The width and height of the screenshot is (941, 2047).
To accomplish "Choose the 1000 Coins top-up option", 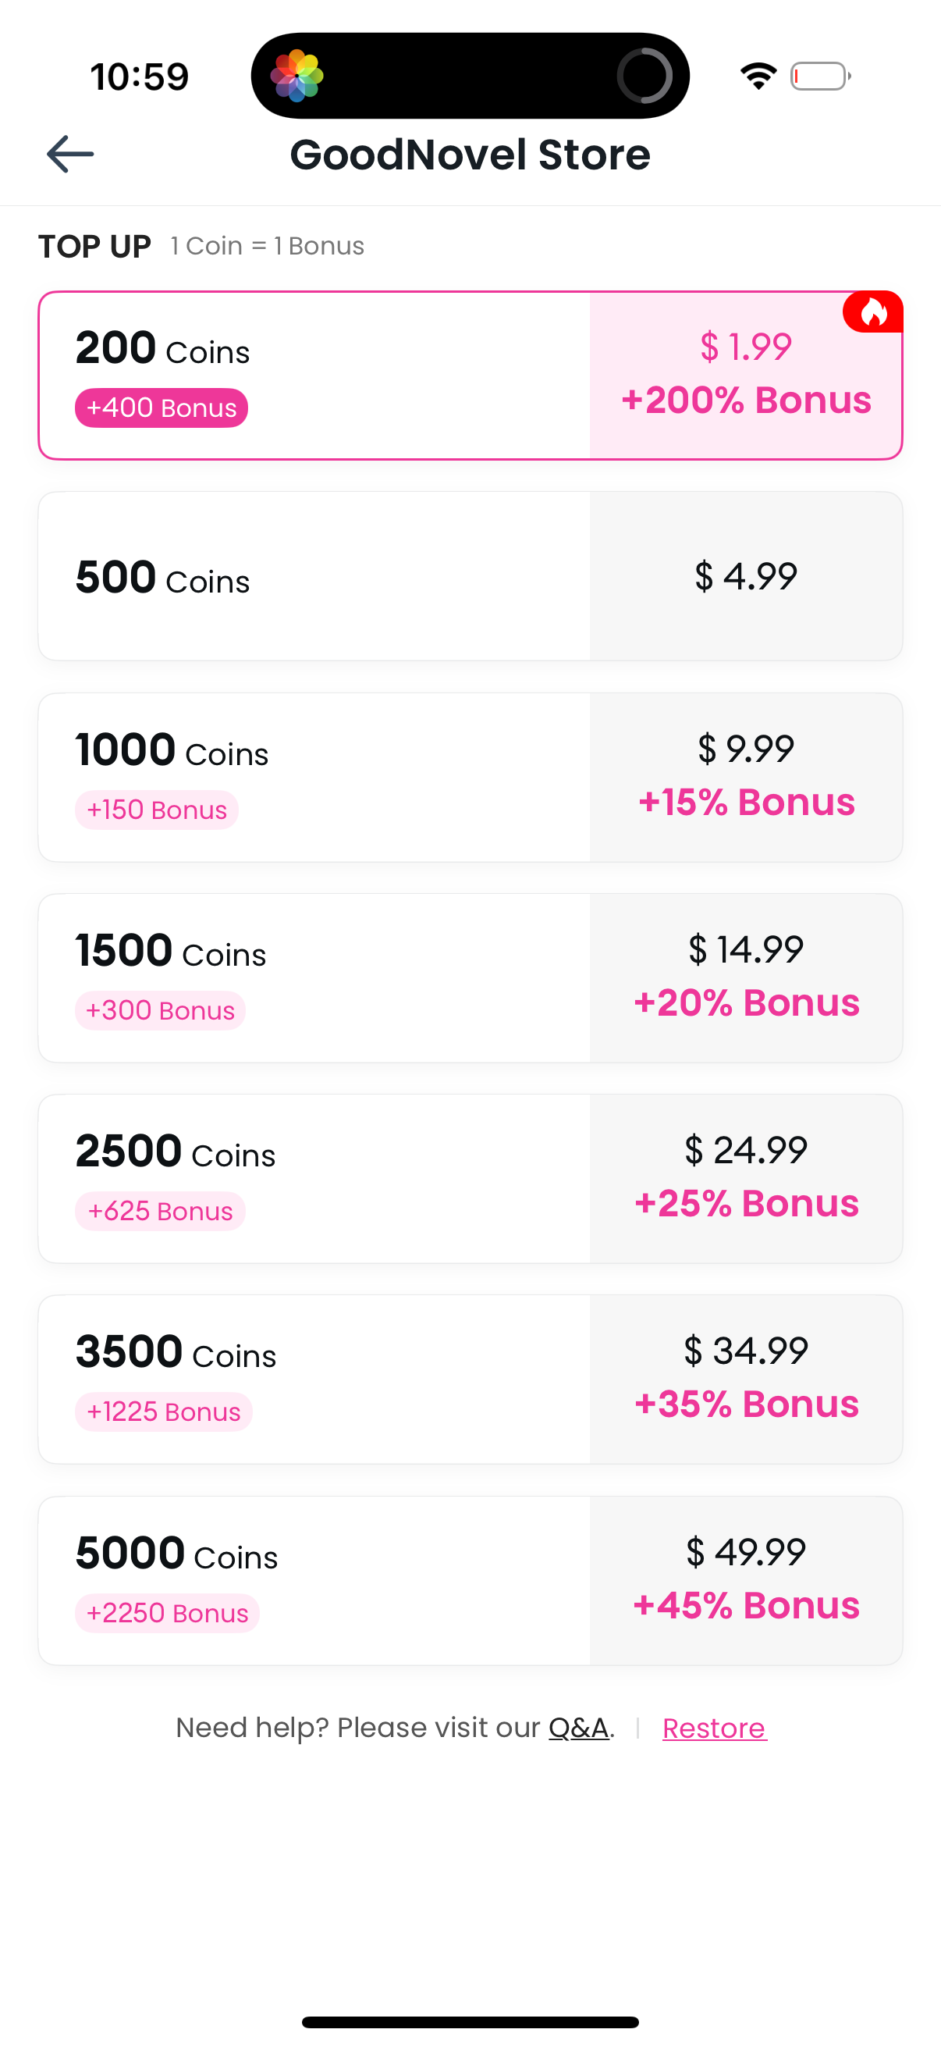I will [470, 777].
